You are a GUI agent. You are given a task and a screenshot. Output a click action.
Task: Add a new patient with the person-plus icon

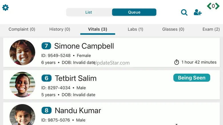click(x=198, y=12)
